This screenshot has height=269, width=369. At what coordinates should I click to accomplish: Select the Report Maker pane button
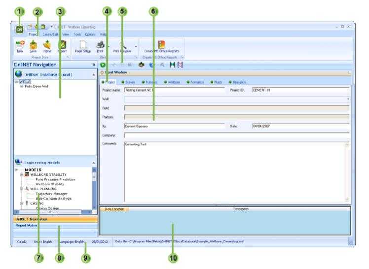[55, 226]
